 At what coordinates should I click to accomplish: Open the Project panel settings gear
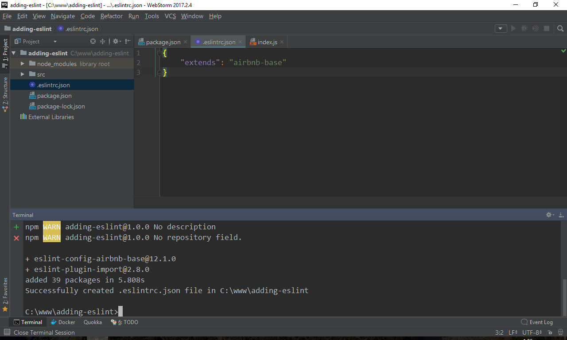click(x=116, y=41)
